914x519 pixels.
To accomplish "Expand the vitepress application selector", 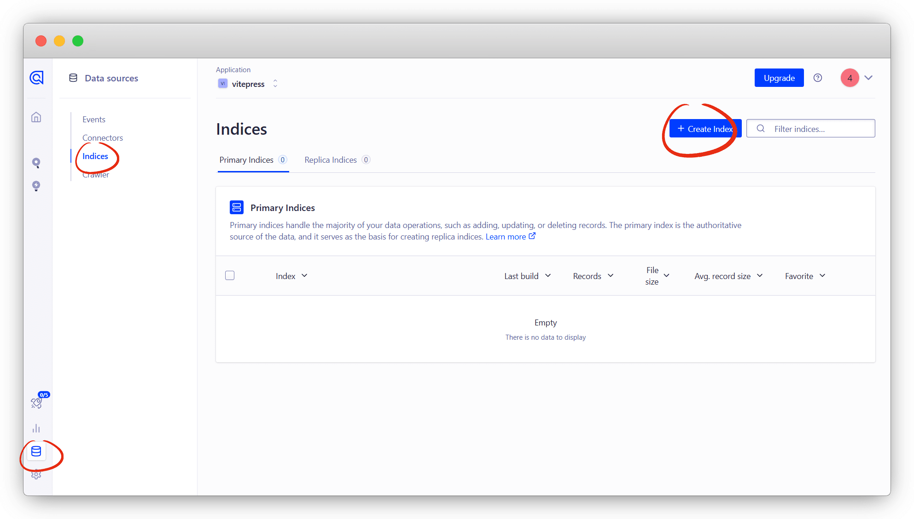I will coord(248,84).
